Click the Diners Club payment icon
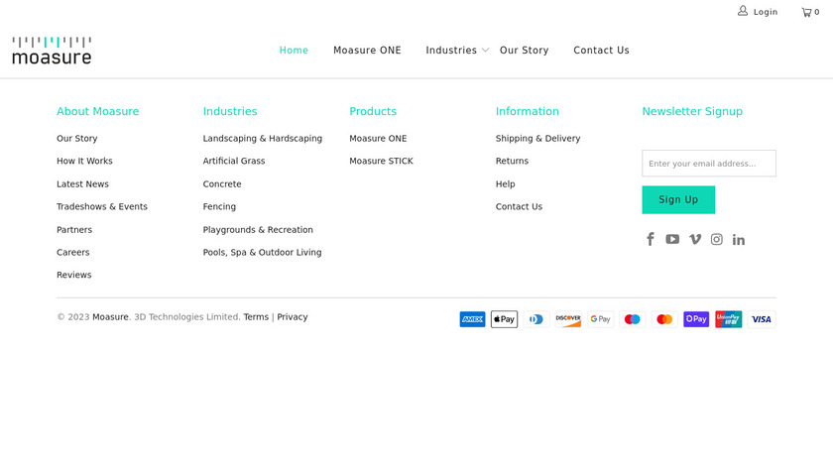The height and width of the screenshot is (468, 833). (536, 319)
